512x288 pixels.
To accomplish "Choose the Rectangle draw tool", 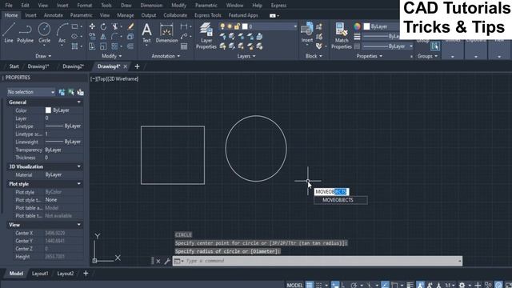I will [74, 26].
